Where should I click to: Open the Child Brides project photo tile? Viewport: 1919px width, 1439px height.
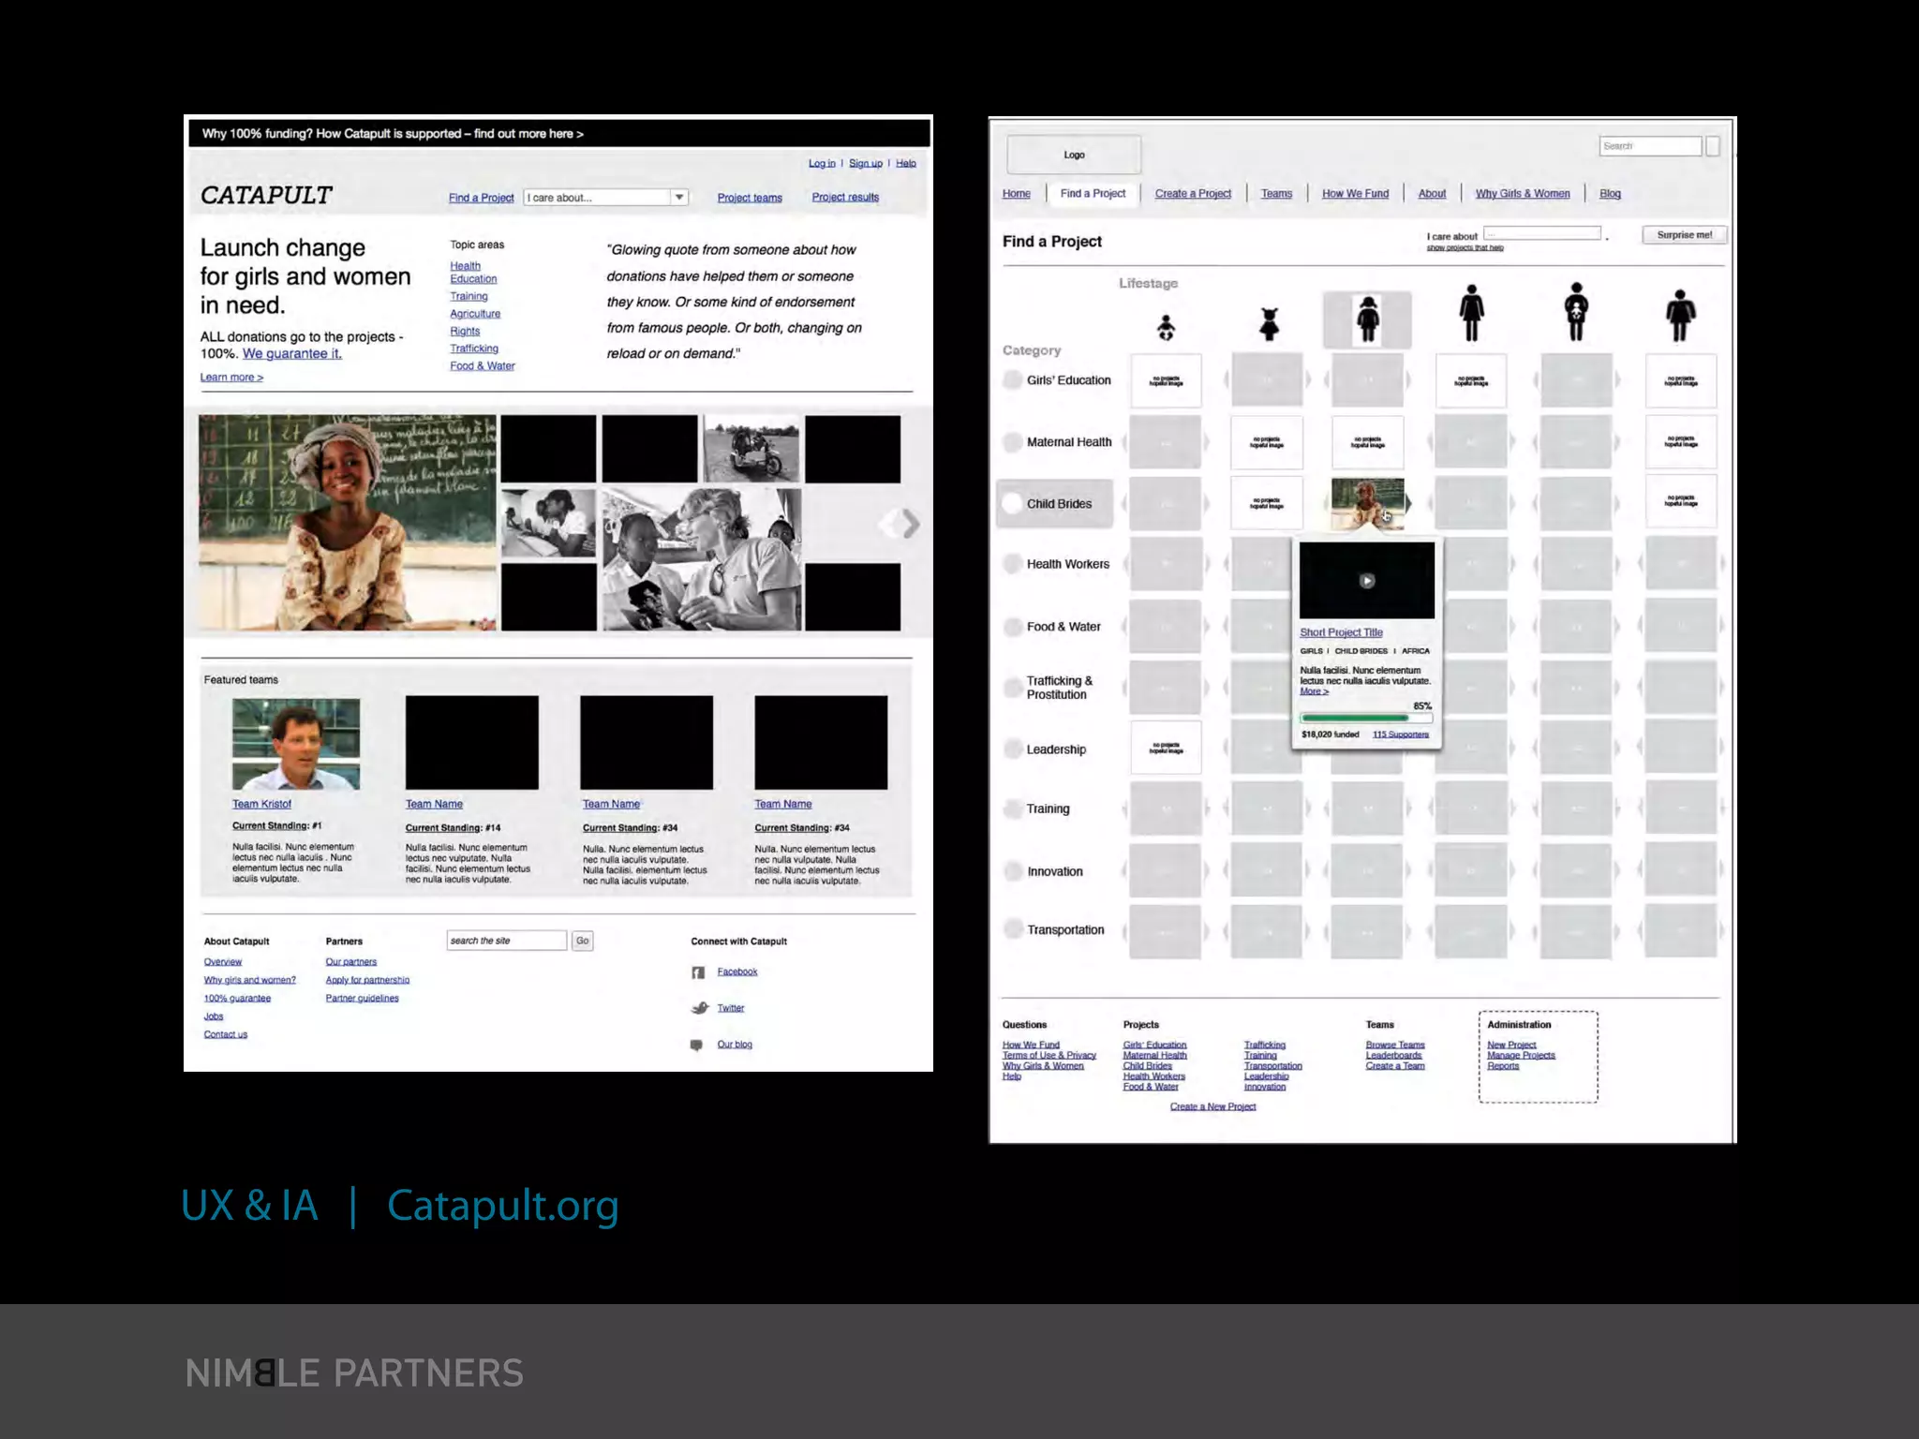pos(1367,503)
